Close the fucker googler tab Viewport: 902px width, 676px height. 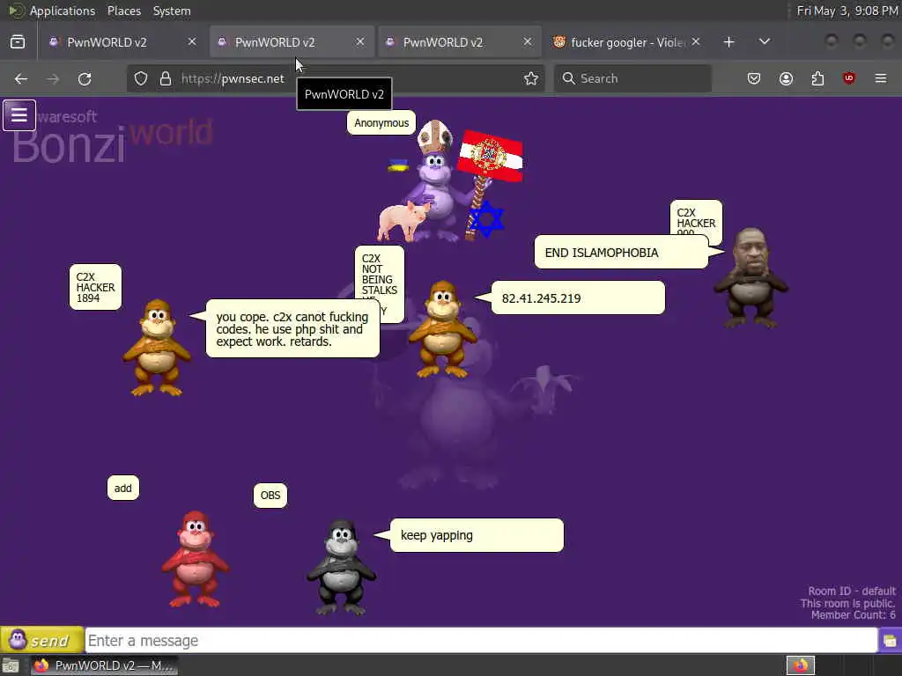[696, 42]
